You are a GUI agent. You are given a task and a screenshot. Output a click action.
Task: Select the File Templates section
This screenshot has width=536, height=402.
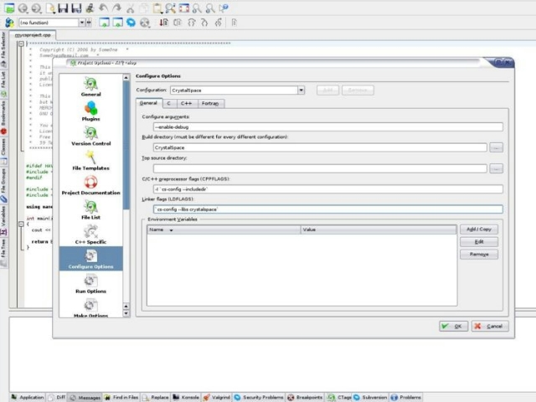click(90, 161)
